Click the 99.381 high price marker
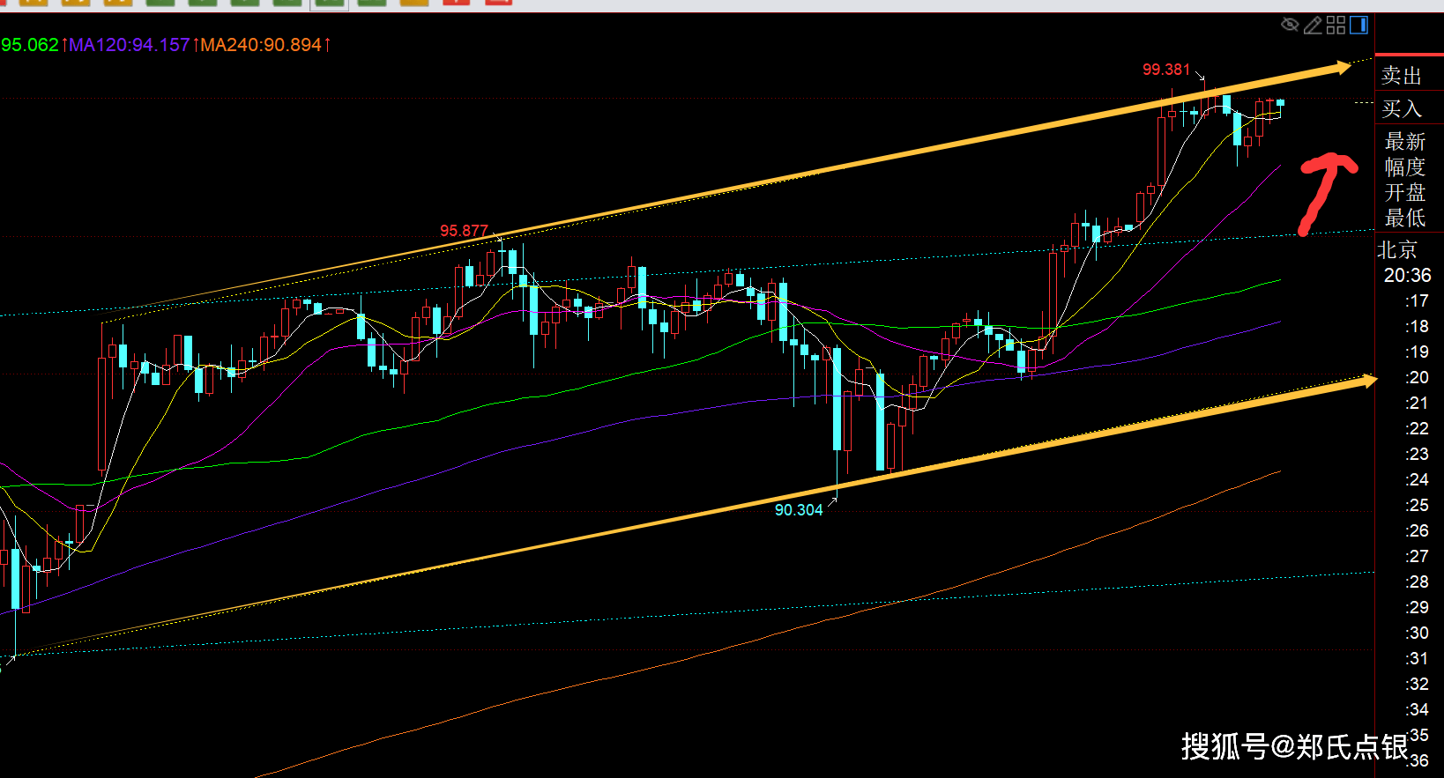 click(1165, 70)
